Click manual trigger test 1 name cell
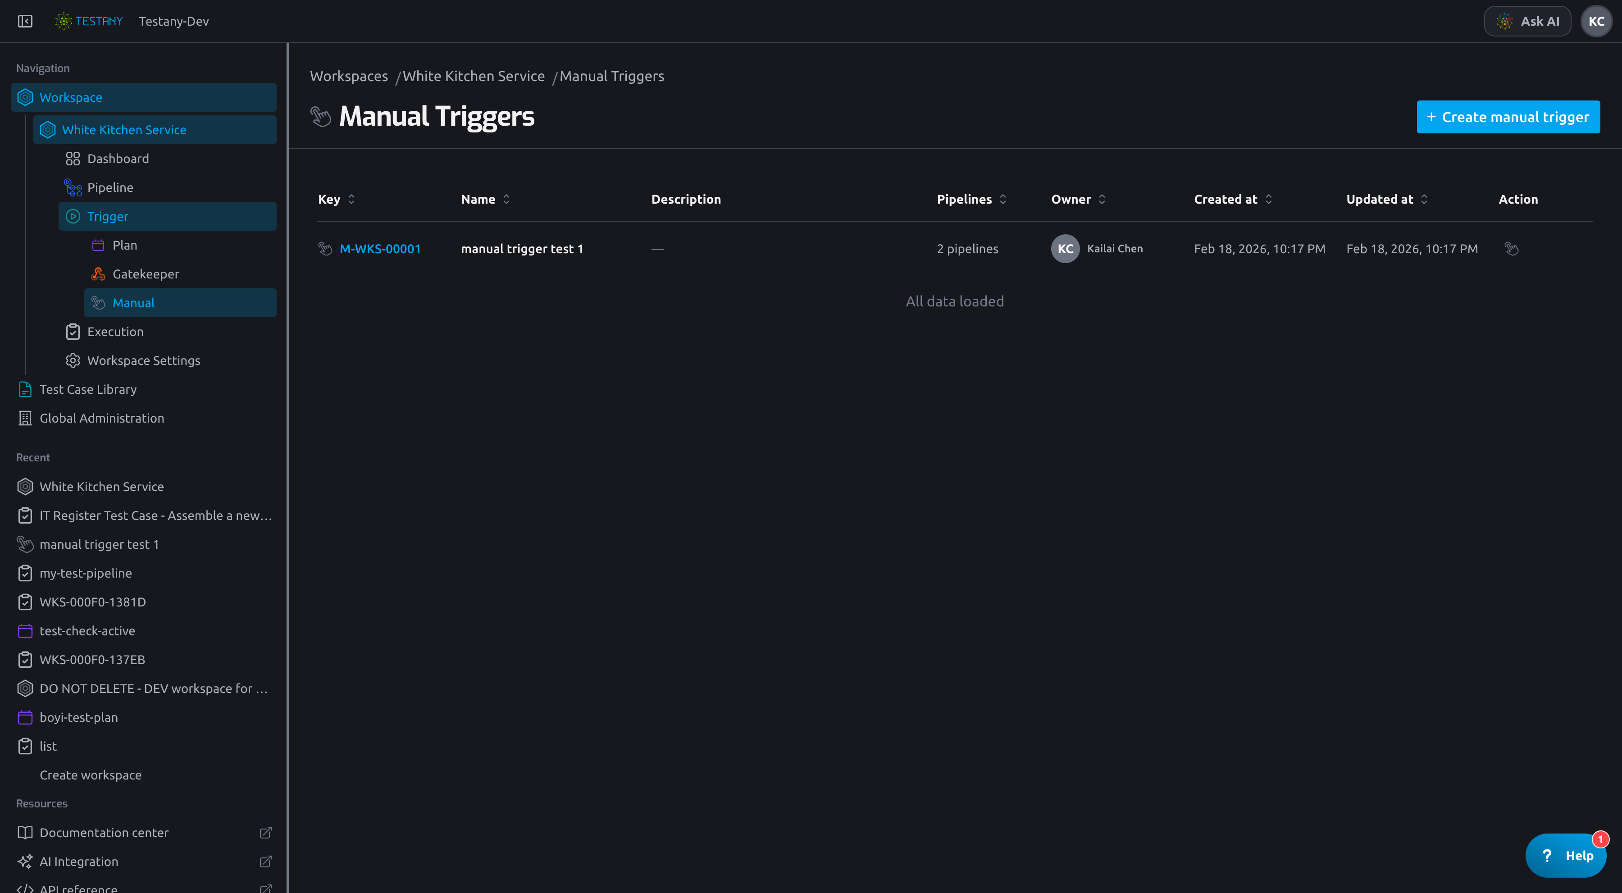This screenshot has height=893, width=1622. (x=522, y=249)
